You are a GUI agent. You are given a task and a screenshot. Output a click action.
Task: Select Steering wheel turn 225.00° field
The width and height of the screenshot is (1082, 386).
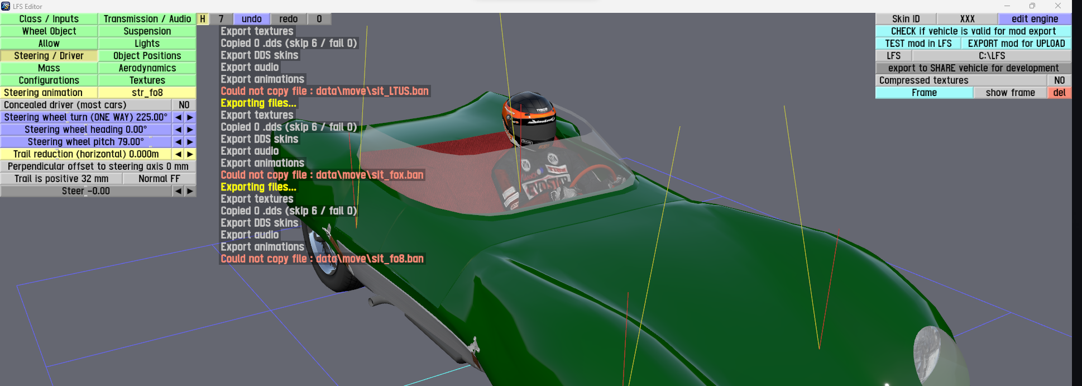click(x=86, y=117)
